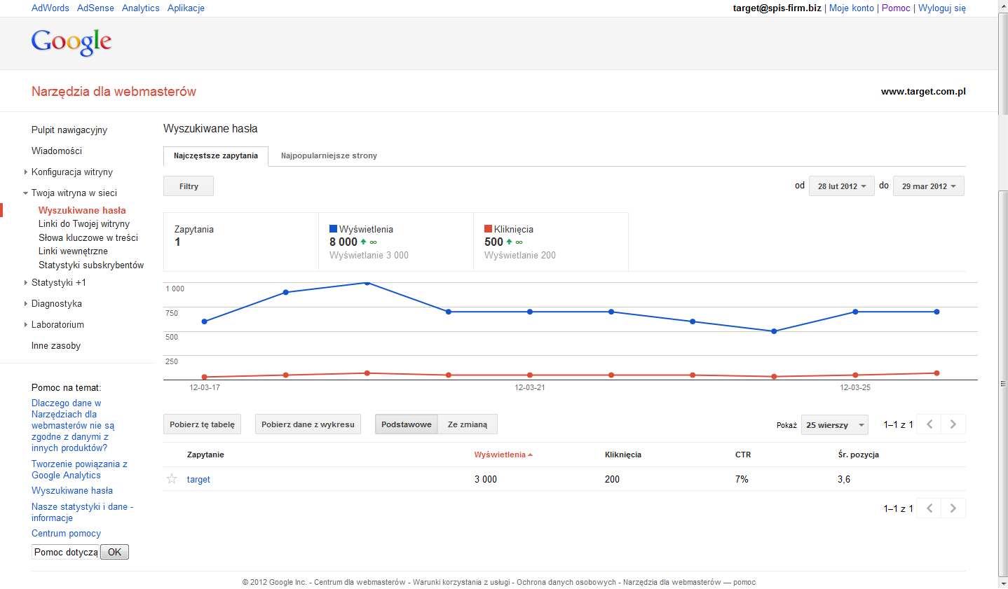The image size is (1008, 589).
Task: Switch to 'Najpopularniejsze strony' tab
Action: click(x=329, y=156)
